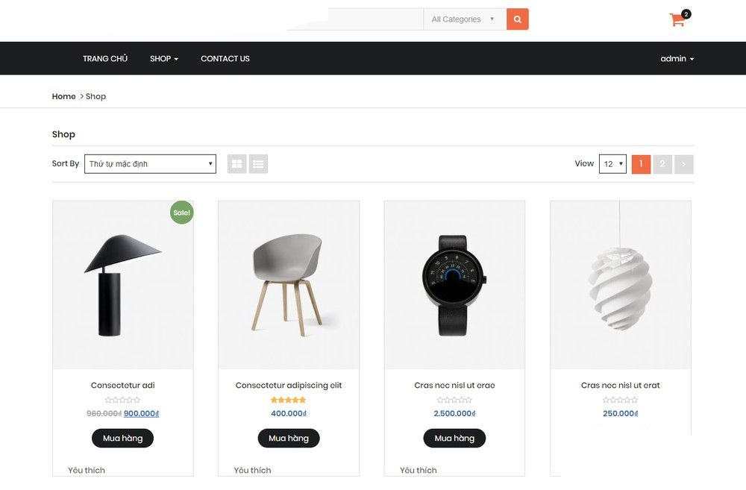Screen dimensions: 746x490
Task: Open the View count dropdown
Action: click(612, 164)
